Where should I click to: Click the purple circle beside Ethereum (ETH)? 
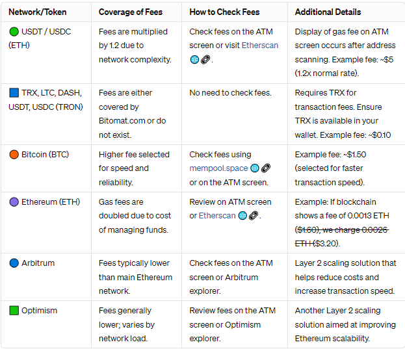14,202
